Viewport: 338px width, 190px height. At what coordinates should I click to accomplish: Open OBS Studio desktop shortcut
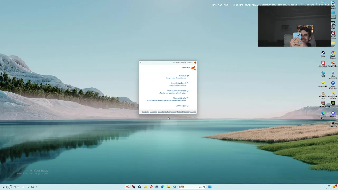point(333,124)
